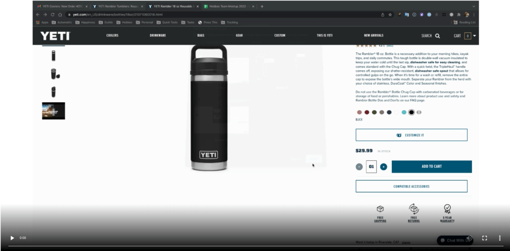Open the Coolers navigation menu

(112, 36)
